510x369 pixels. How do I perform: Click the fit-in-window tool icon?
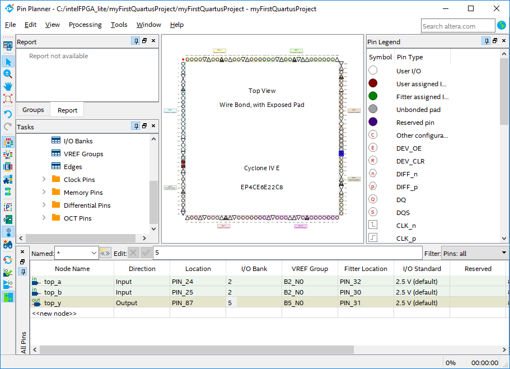[8, 99]
